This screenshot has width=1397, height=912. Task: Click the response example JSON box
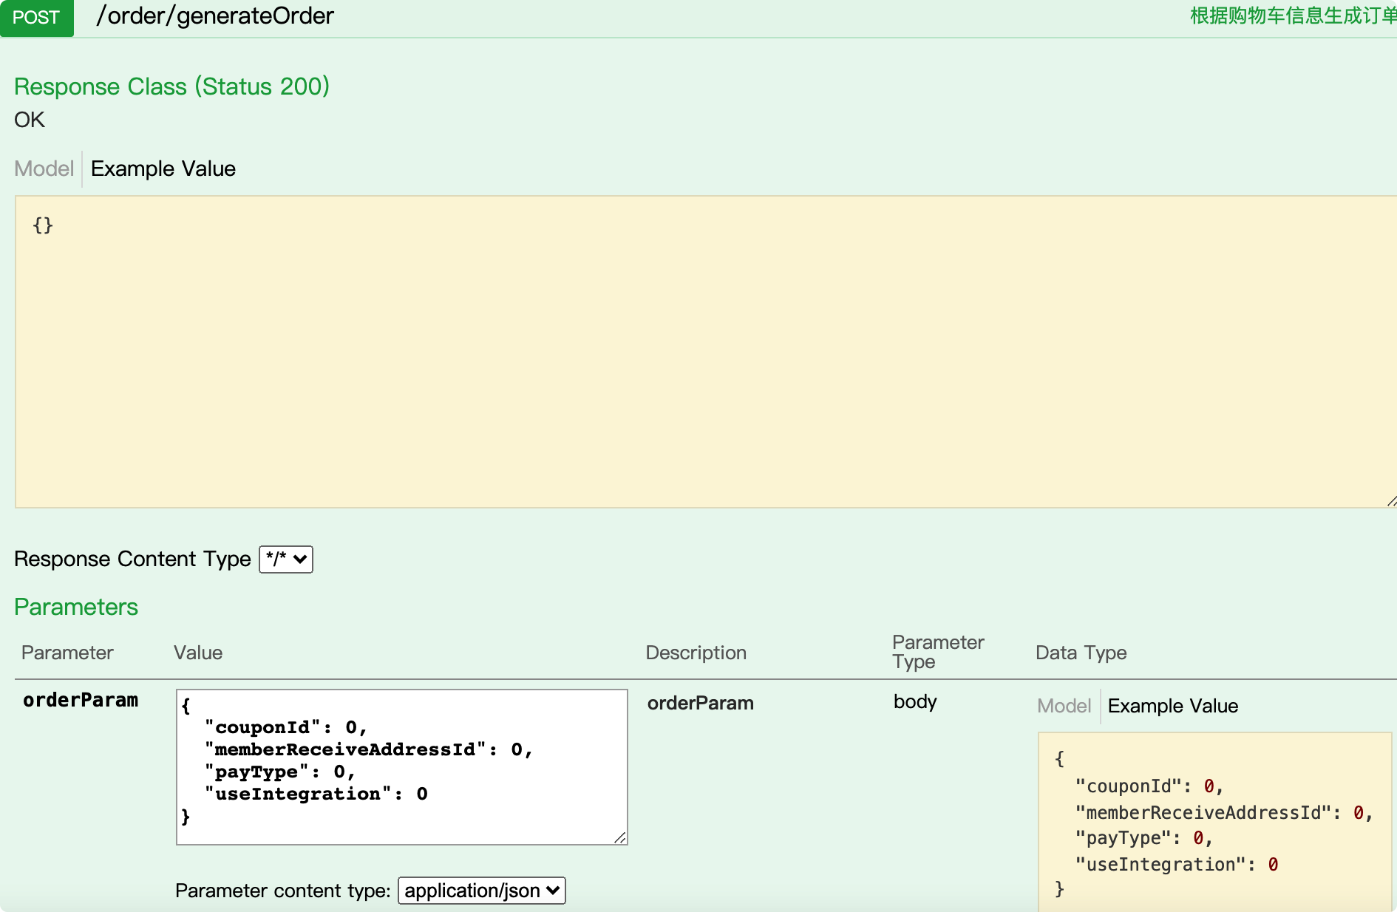click(x=706, y=352)
